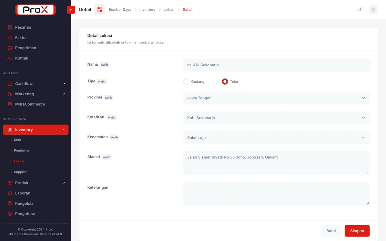Expand the Cashflow menu chevron
Viewport: 386px width, 241px height.
[64, 84]
